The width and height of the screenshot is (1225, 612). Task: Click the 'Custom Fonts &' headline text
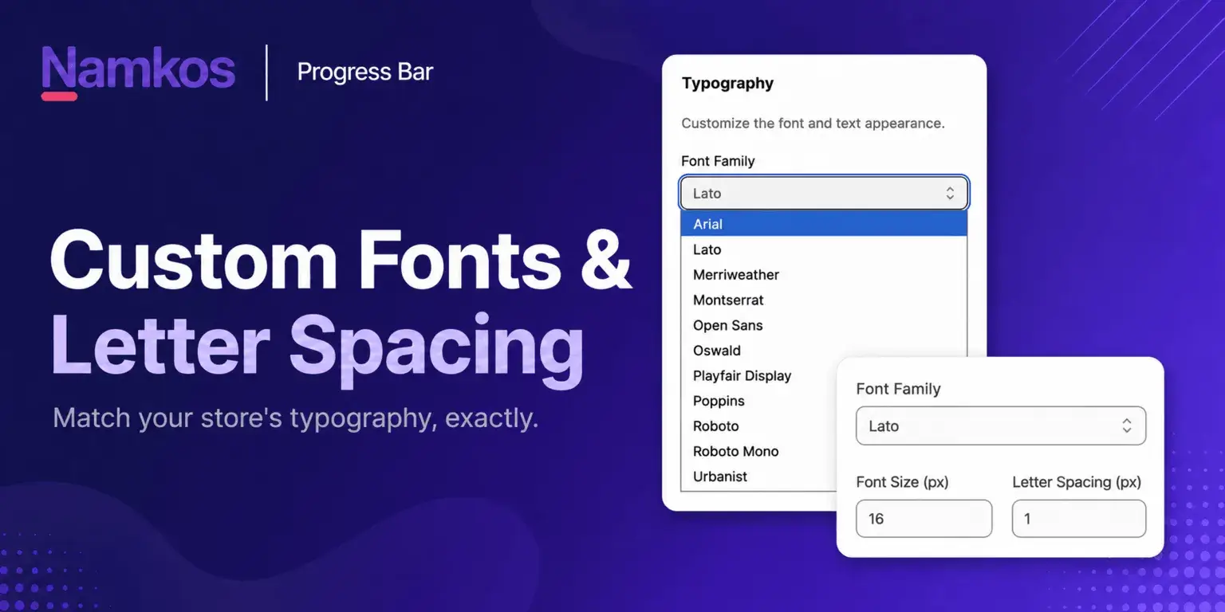tap(341, 261)
